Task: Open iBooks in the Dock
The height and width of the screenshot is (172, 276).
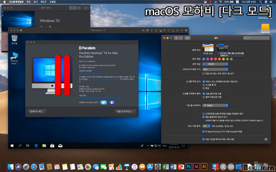Action: point(142,167)
